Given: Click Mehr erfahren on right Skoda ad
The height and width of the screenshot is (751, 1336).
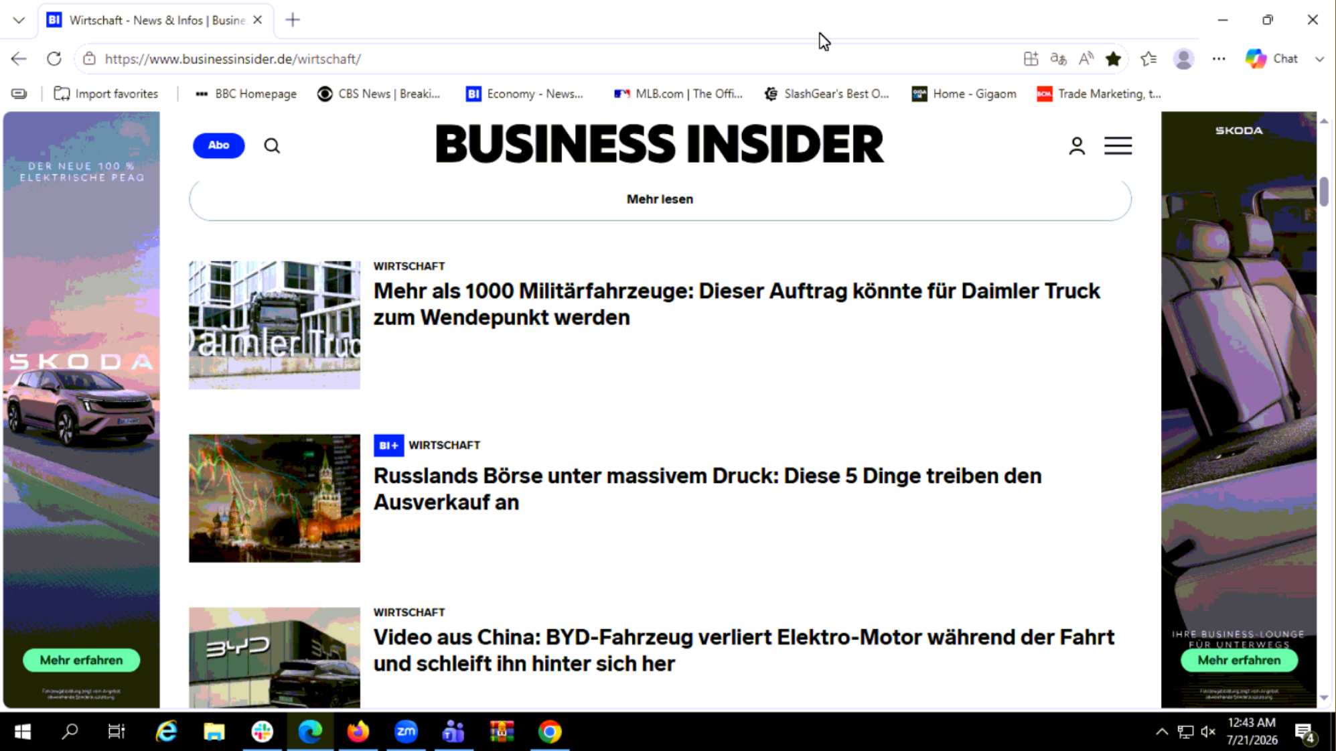Looking at the screenshot, I should 1239,661.
